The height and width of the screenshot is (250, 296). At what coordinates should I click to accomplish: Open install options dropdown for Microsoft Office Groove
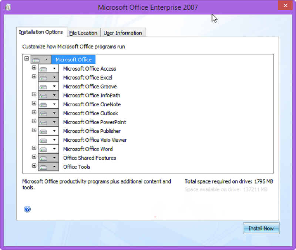point(48,87)
